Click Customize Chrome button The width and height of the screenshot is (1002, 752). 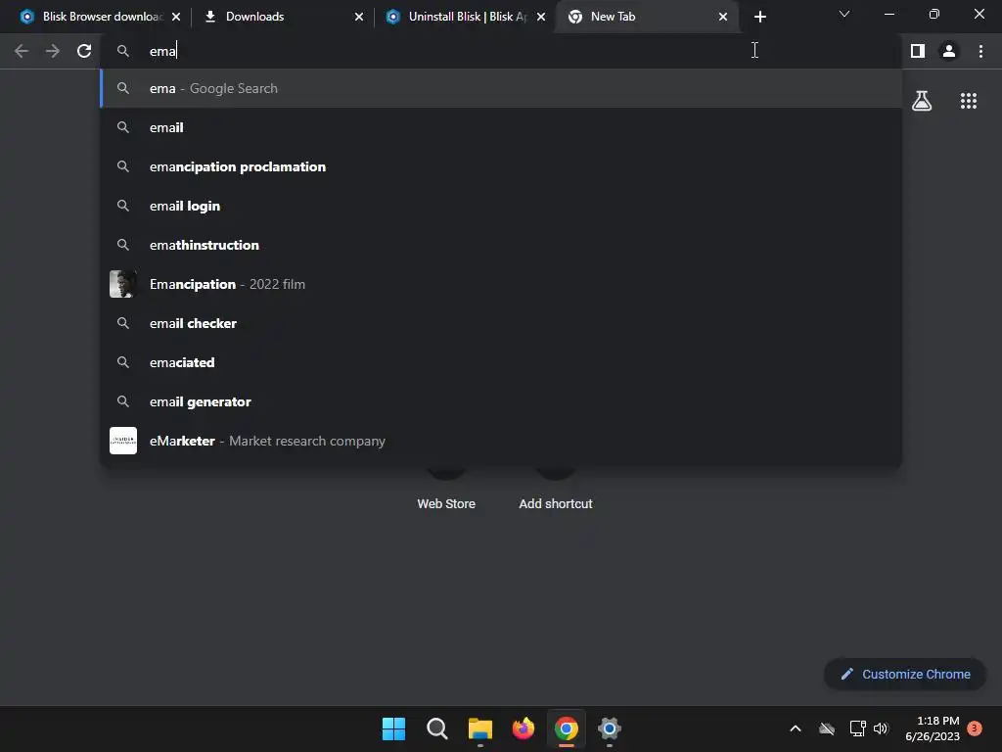905,674
